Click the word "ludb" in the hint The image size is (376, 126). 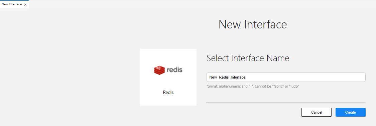[294, 86]
